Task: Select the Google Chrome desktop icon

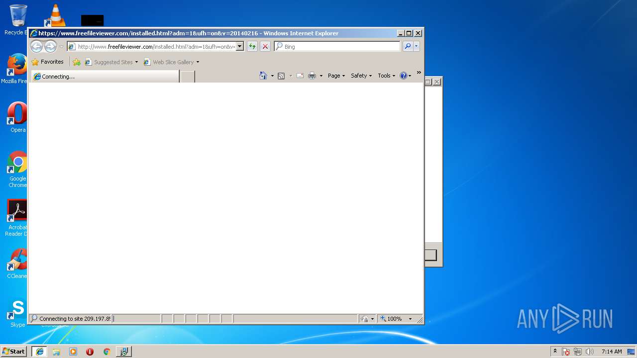Action: [x=17, y=169]
